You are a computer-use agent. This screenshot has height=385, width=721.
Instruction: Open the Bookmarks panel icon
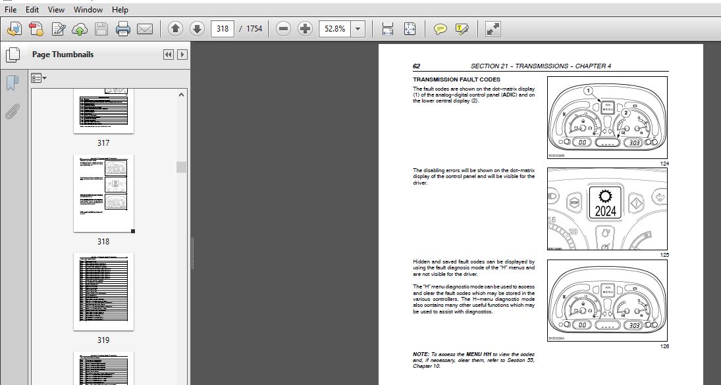(13, 83)
